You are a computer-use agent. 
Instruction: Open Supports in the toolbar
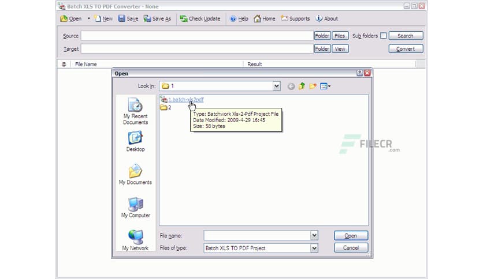[x=295, y=19]
